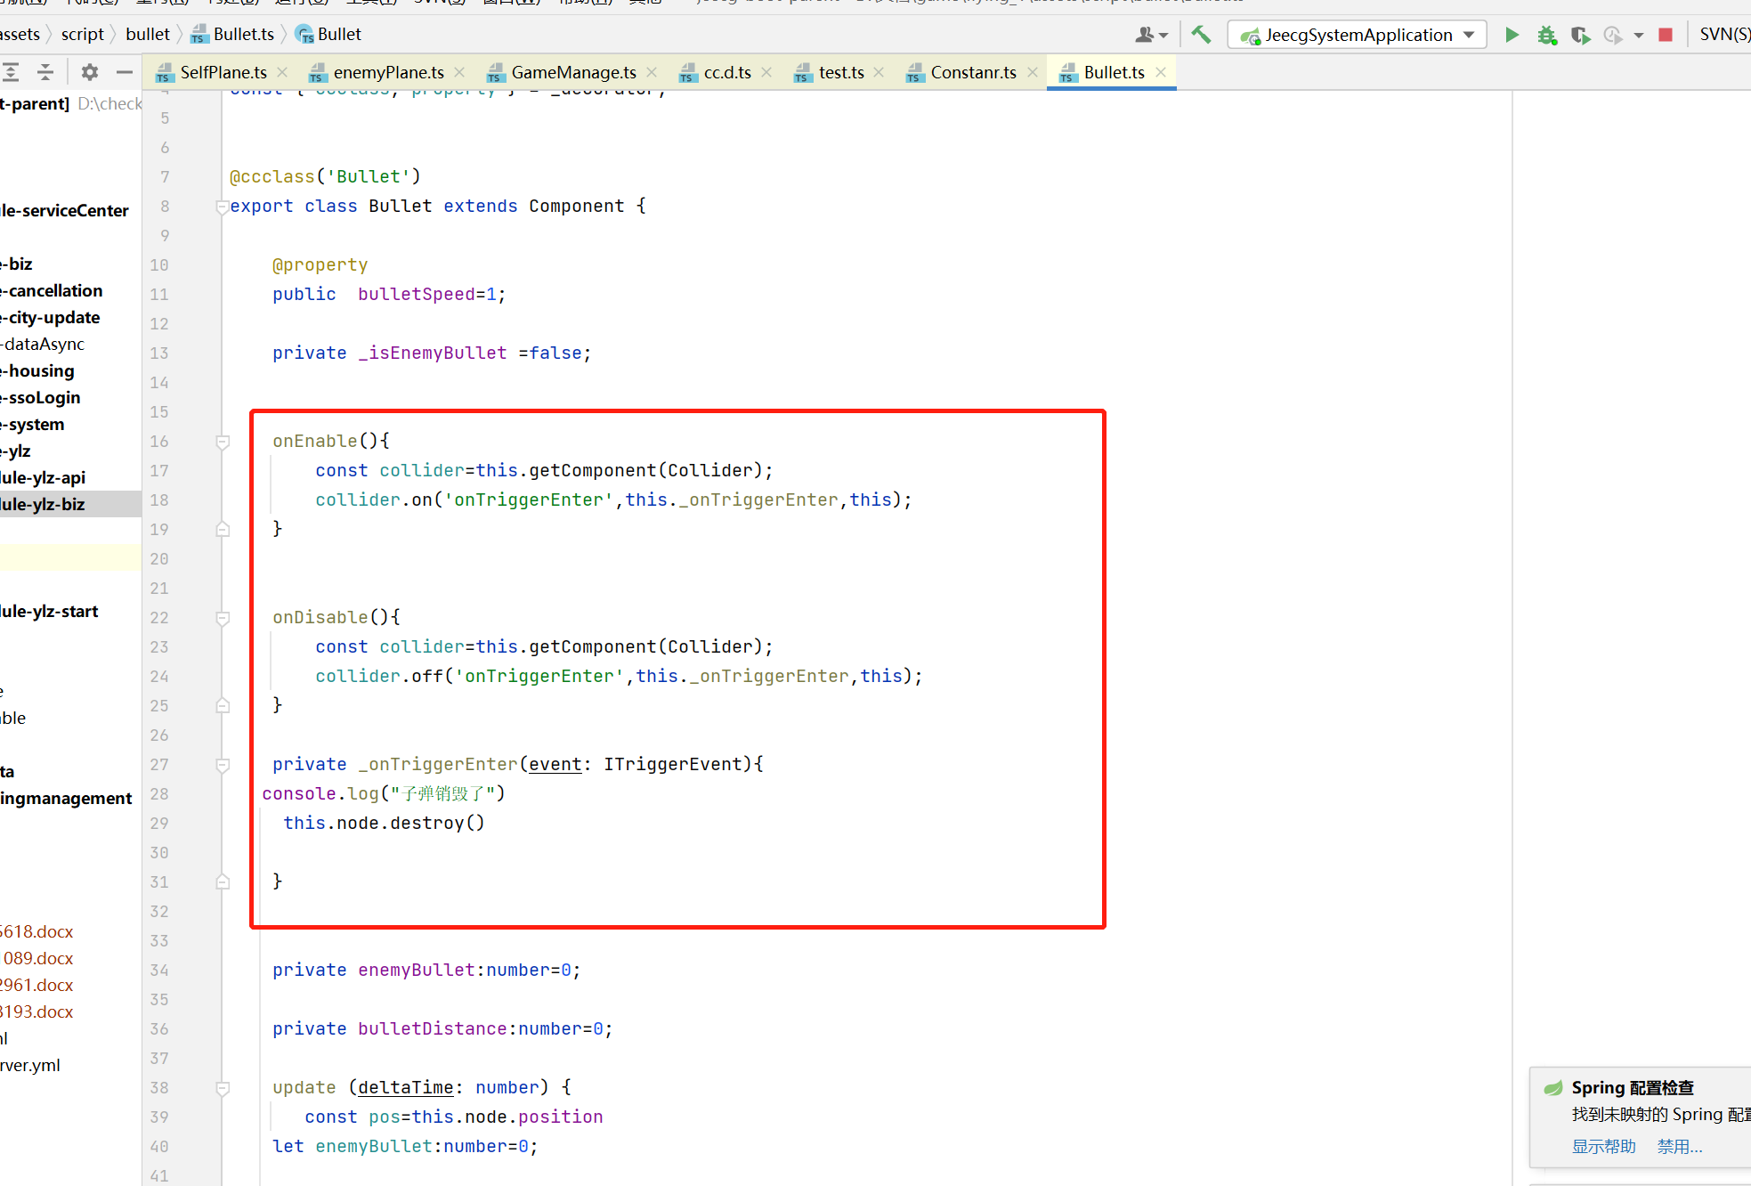The image size is (1751, 1186).
Task: Collapse the _onTriggerEnter method at line 27
Action: pos(223,765)
